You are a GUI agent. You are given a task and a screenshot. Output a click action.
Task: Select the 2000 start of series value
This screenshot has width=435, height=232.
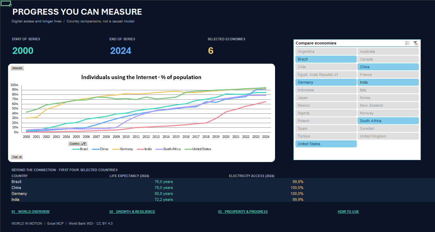tap(23, 51)
